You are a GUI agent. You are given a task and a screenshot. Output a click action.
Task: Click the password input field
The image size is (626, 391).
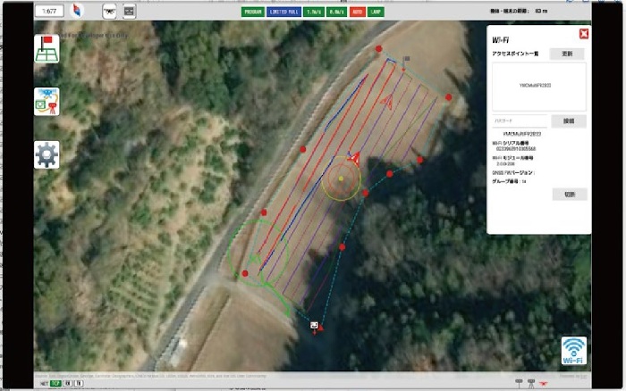tap(518, 121)
